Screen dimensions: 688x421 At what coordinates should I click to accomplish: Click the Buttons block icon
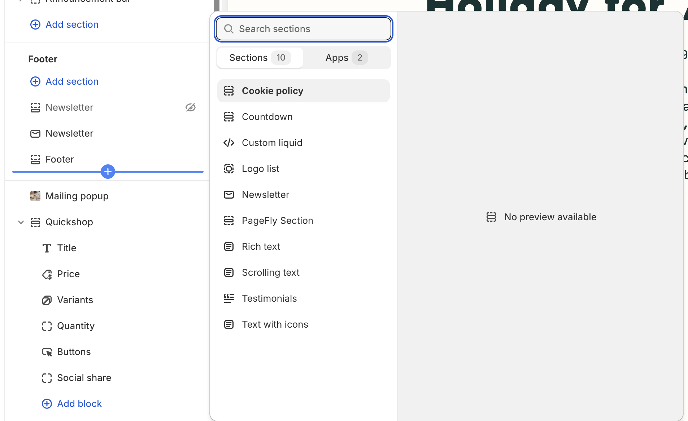coord(47,352)
